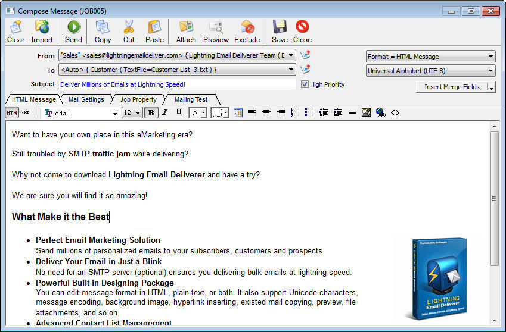
Task: Apply bulleted list formatting
Action: coord(309,112)
